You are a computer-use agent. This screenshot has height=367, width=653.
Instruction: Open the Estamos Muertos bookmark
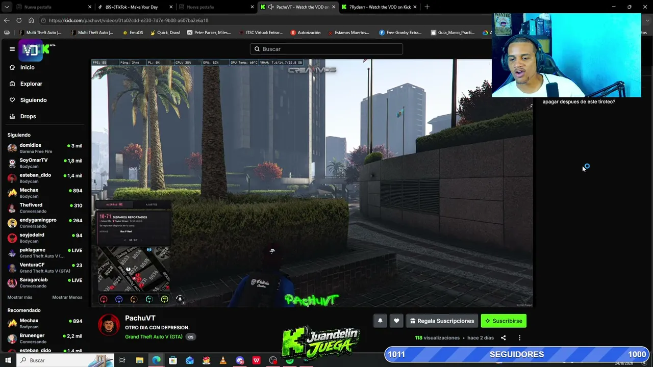(x=349, y=33)
